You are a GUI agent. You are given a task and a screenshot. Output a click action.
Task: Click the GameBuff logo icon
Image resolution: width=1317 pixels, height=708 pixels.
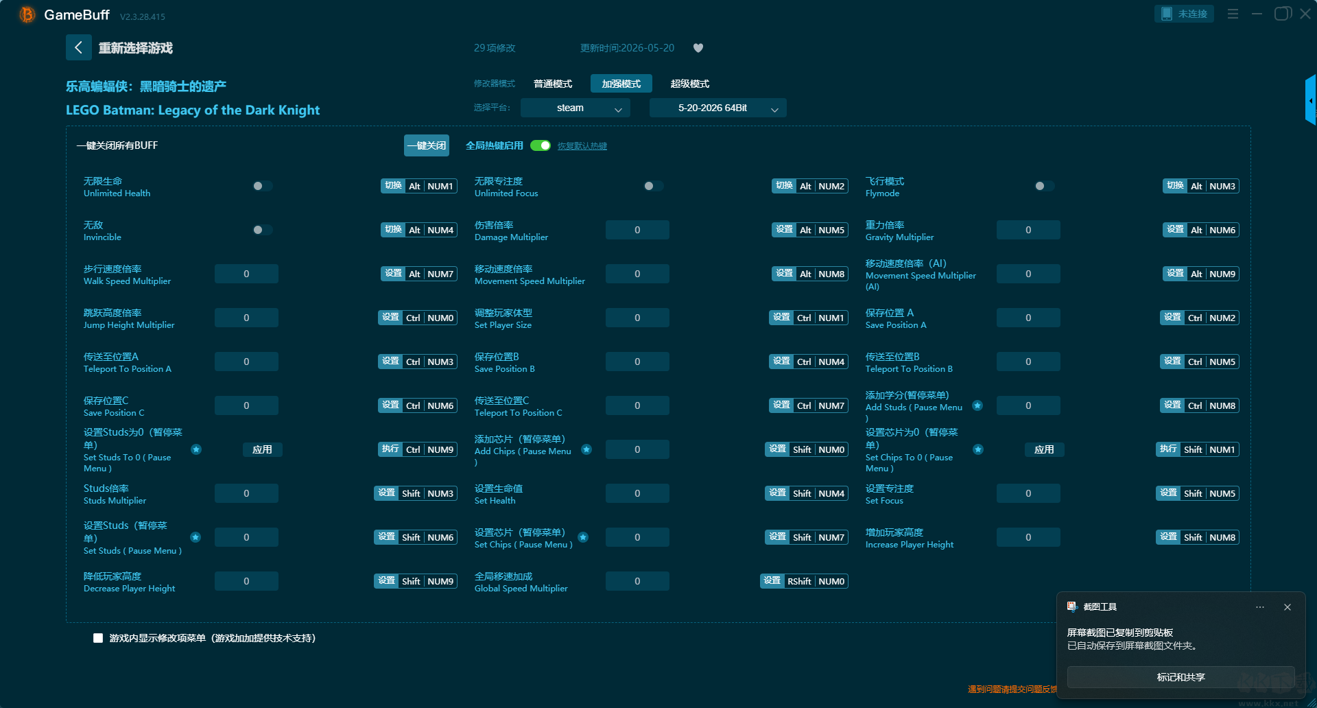[27, 14]
